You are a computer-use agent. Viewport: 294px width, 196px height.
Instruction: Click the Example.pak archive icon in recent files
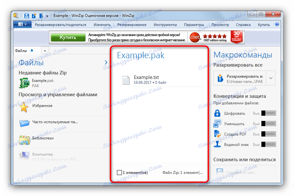(24, 83)
